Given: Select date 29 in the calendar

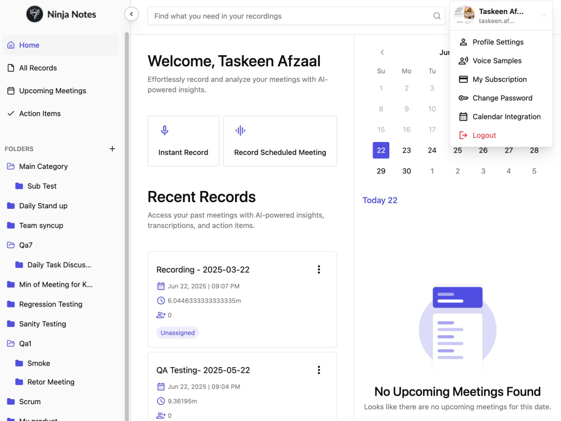Looking at the screenshot, I should [381, 171].
